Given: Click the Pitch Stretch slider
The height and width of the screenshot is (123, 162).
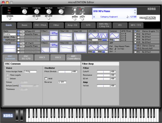Looking at the screenshot, I should click(x=65, y=71).
